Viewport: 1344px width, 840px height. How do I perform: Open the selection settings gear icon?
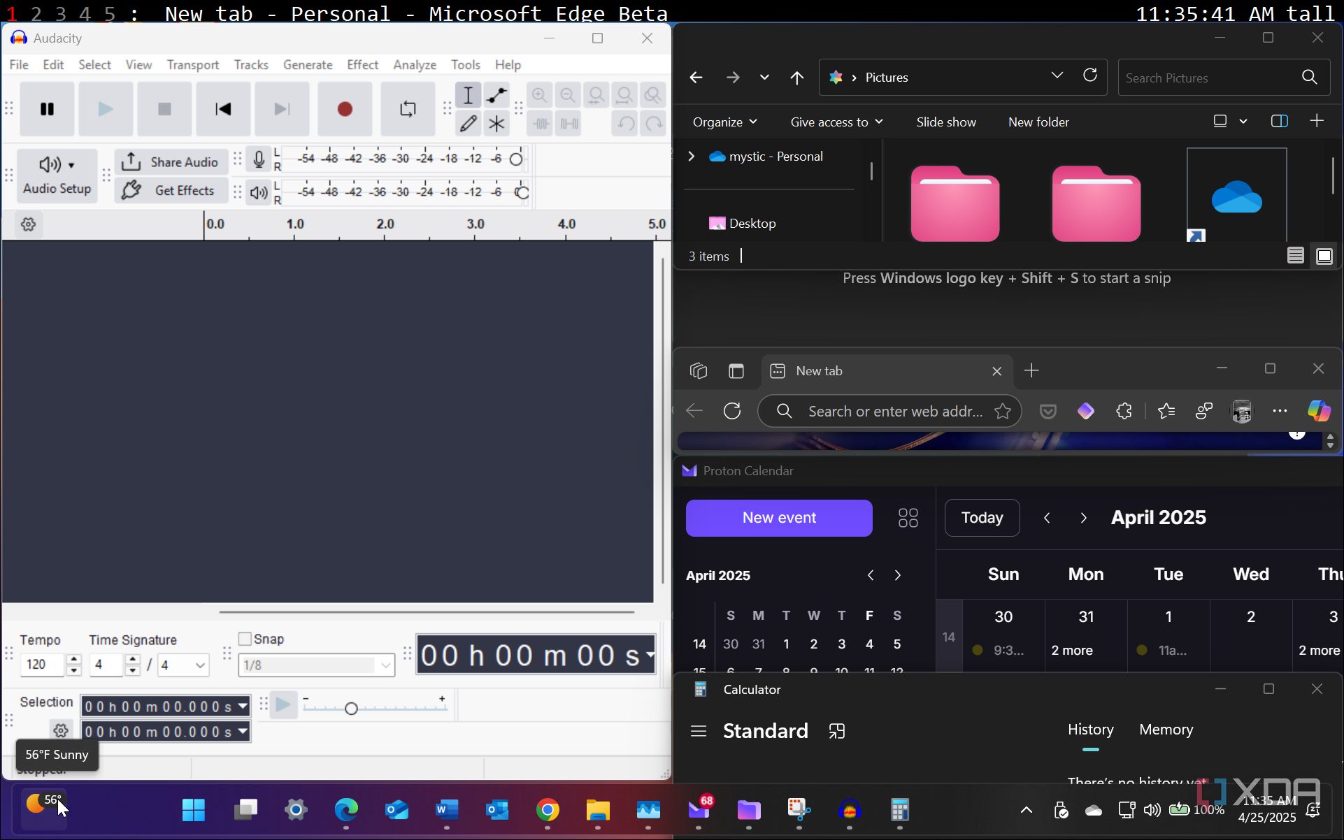pyautogui.click(x=61, y=731)
